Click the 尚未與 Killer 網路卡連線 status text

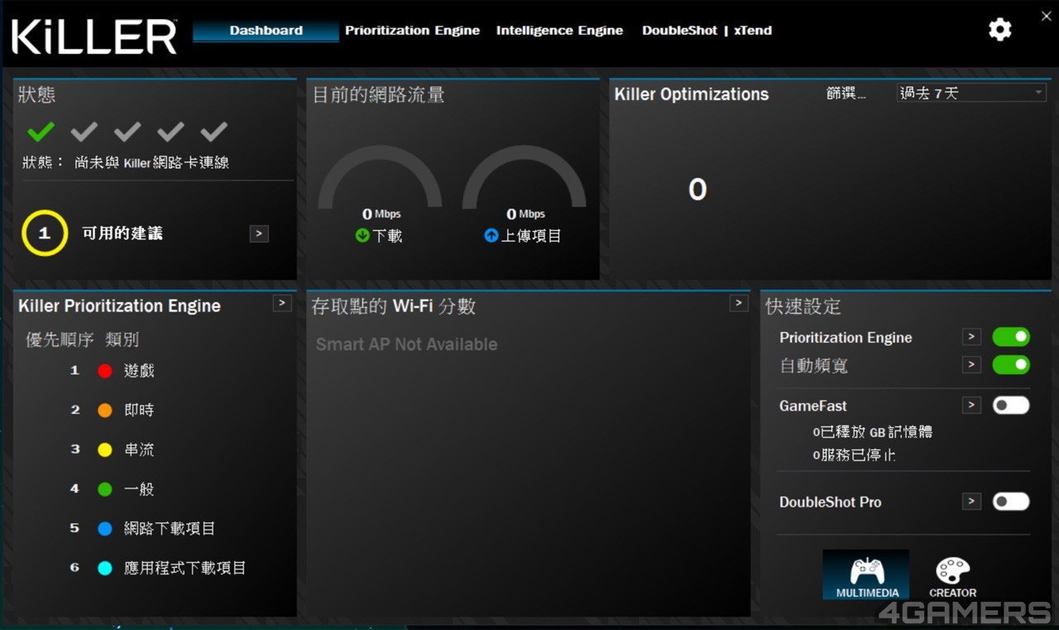point(151,163)
